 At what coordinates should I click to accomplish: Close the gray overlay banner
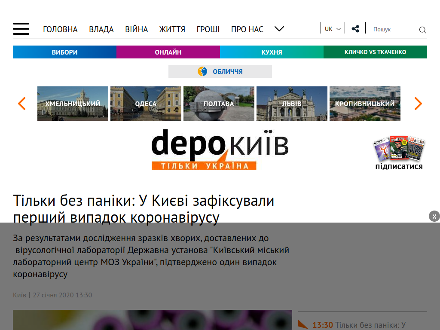(x=434, y=217)
